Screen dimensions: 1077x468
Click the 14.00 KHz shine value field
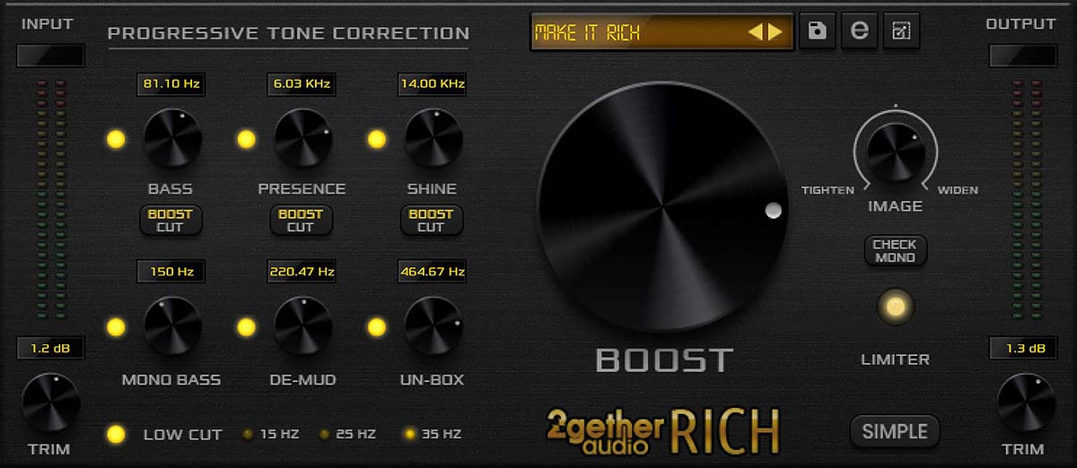pyautogui.click(x=432, y=85)
